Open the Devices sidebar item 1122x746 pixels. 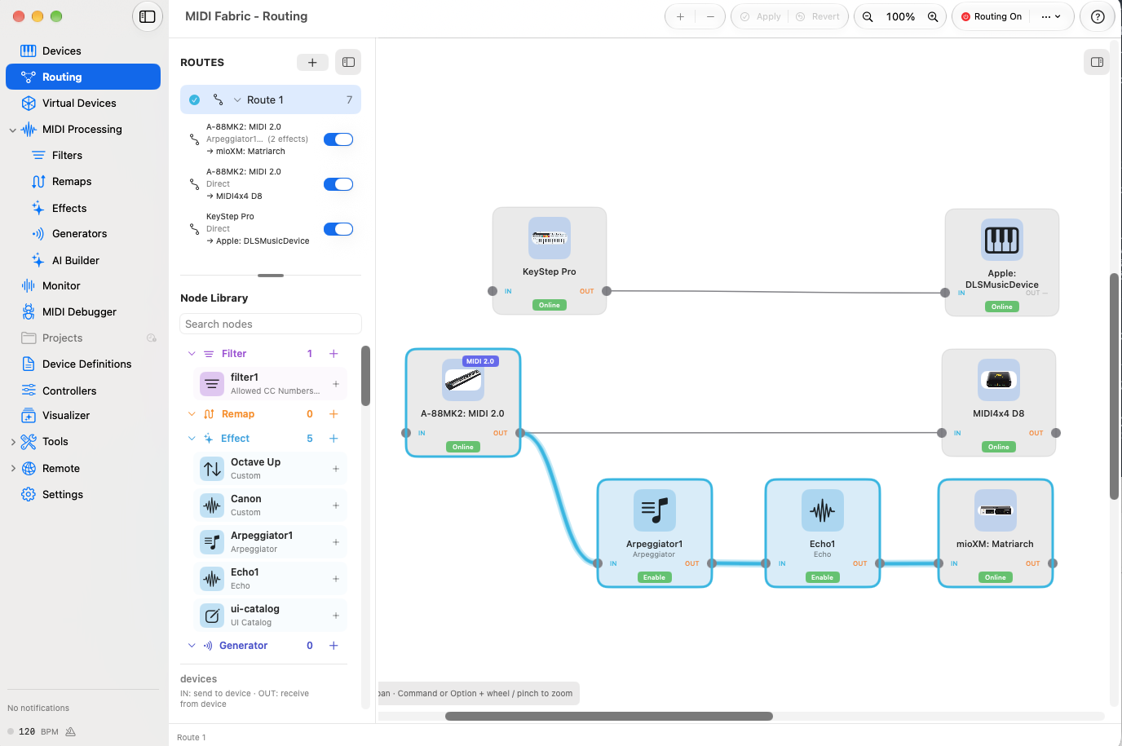(83, 51)
